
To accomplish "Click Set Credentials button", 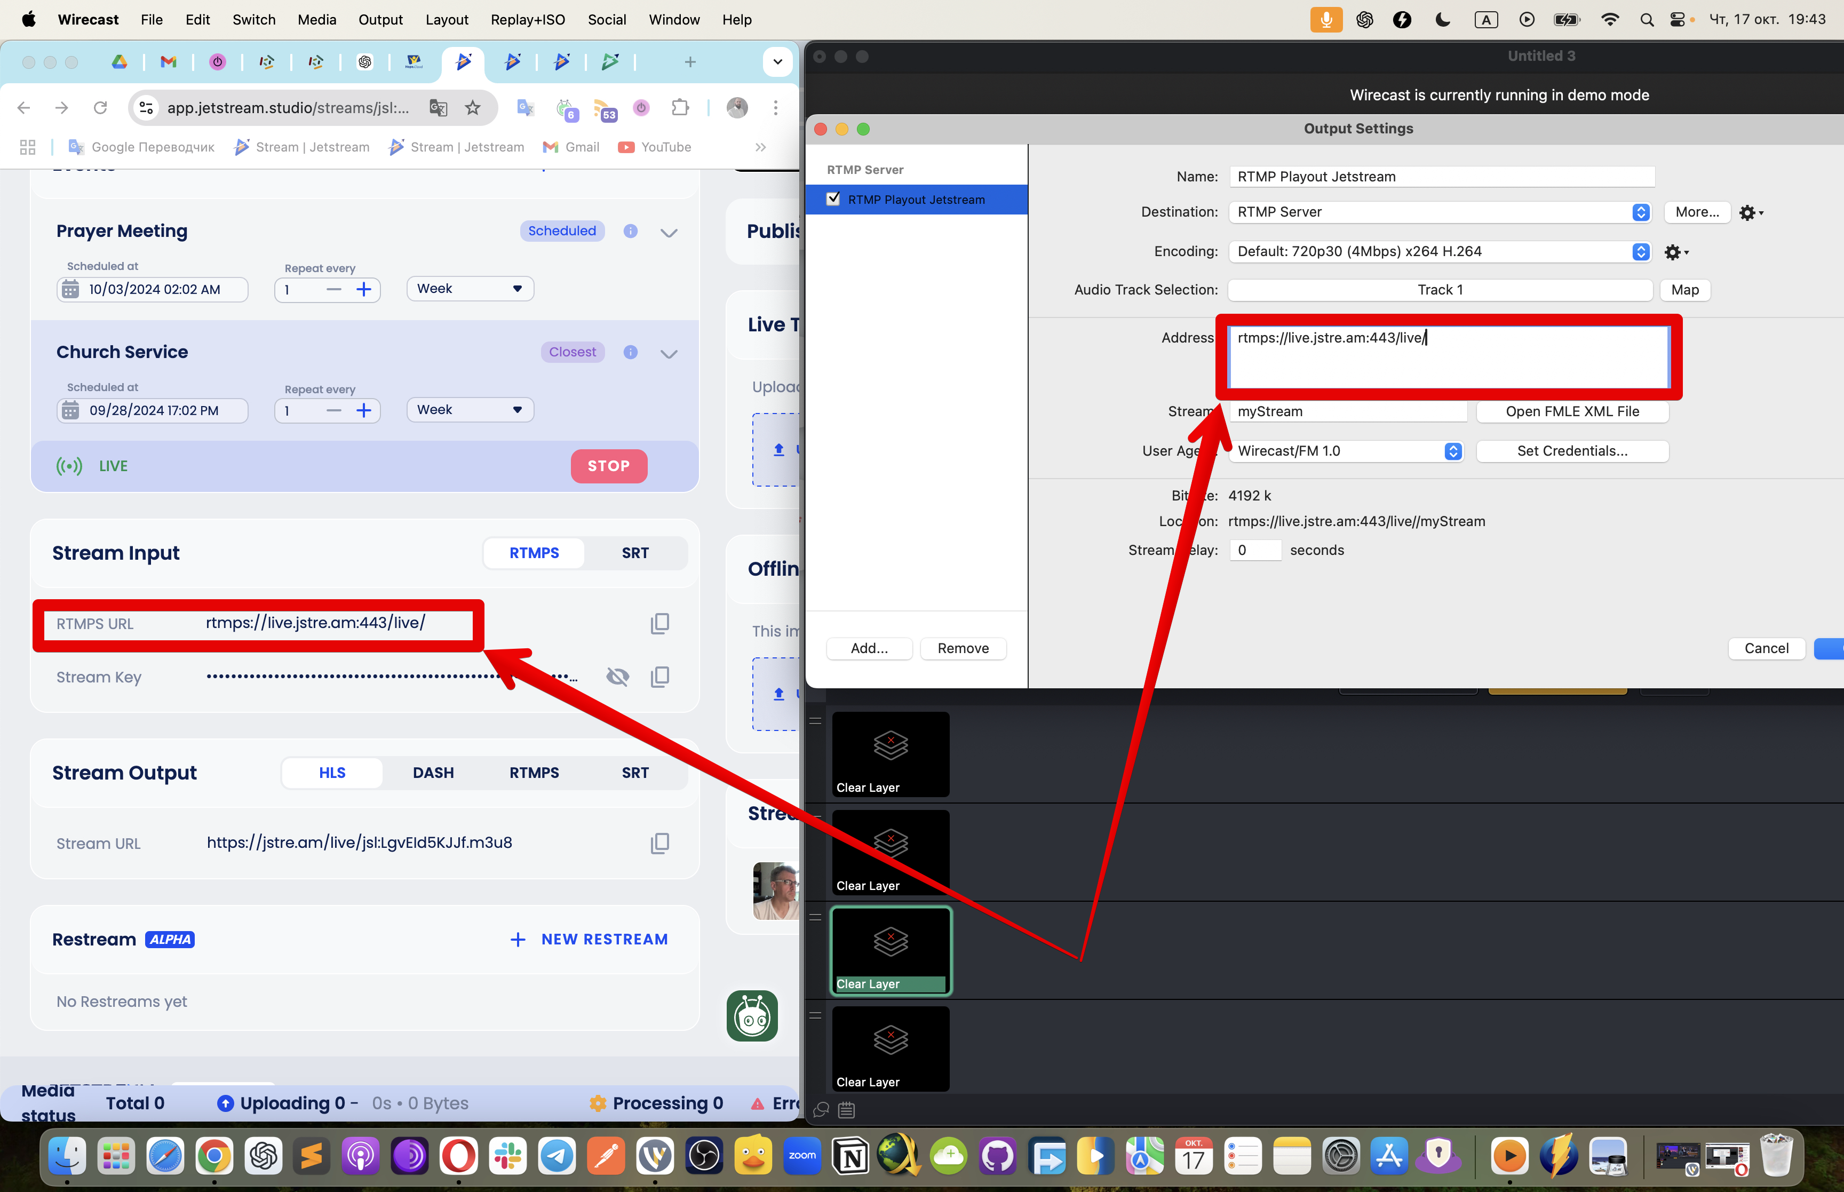I will (x=1572, y=451).
